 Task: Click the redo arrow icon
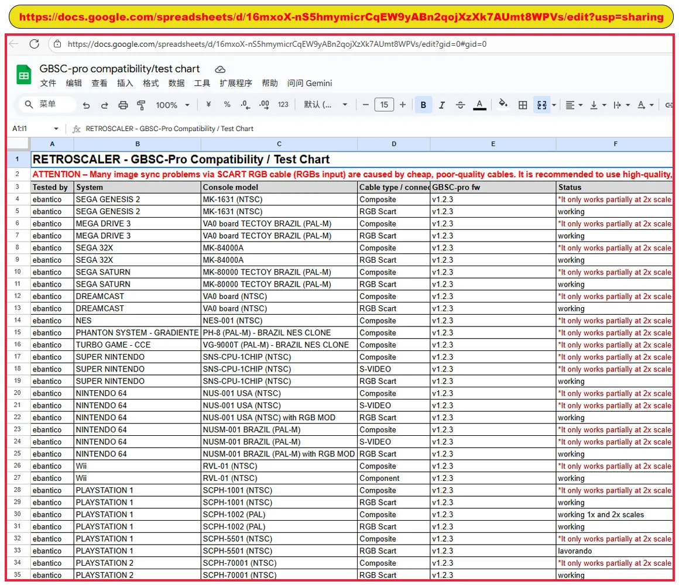[104, 105]
